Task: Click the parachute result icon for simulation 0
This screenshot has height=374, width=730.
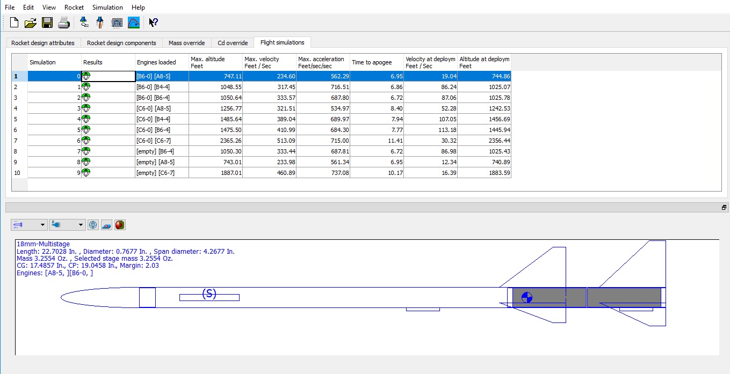Action: pyautogui.click(x=86, y=76)
